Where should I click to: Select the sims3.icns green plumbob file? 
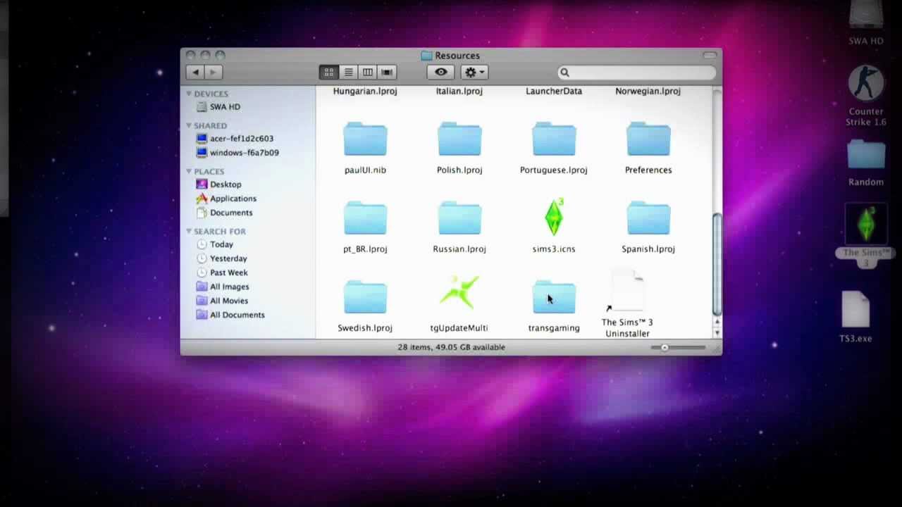click(554, 217)
